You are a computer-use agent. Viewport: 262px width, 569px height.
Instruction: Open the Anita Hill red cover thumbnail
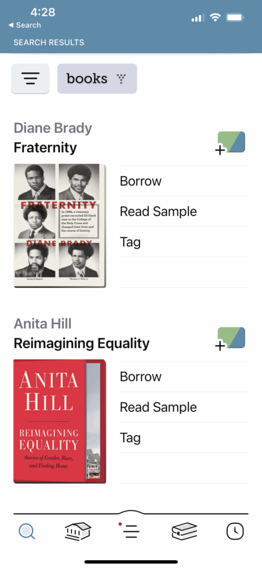pos(60,421)
